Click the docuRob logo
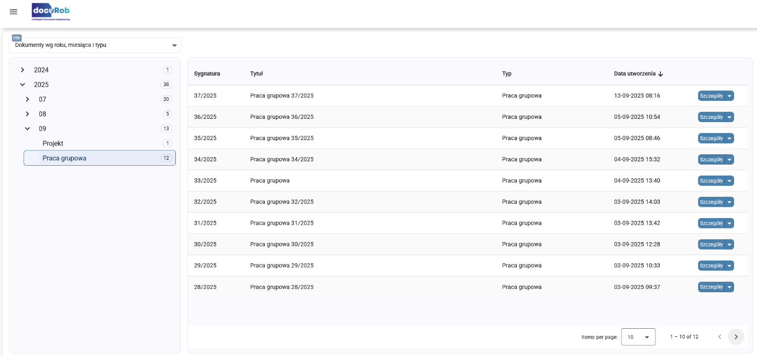This screenshot has width=757, height=356. [51, 11]
